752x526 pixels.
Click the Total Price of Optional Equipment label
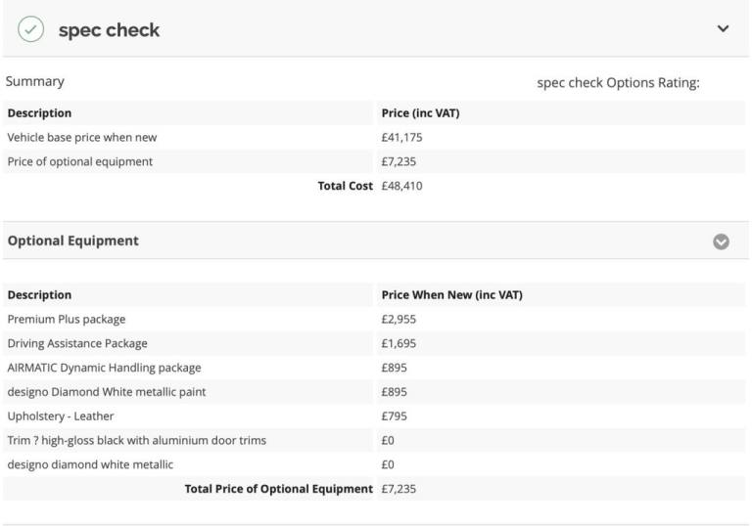(x=279, y=489)
